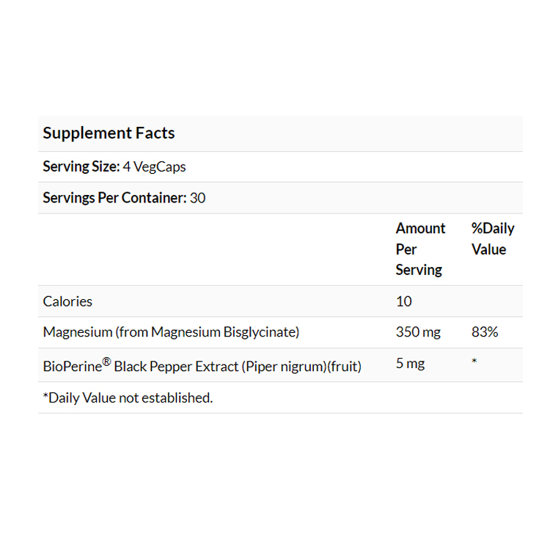
Task: Click the 5 mg black pepper amount
Action: coord(410,363)
